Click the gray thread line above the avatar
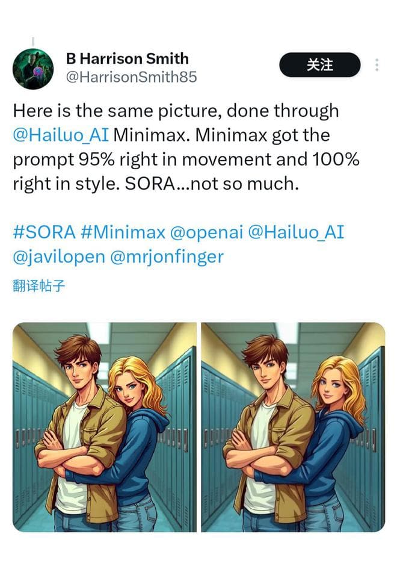Image resolution: width=397 pixels, height=578 pixels. click(x=32, y=42)
